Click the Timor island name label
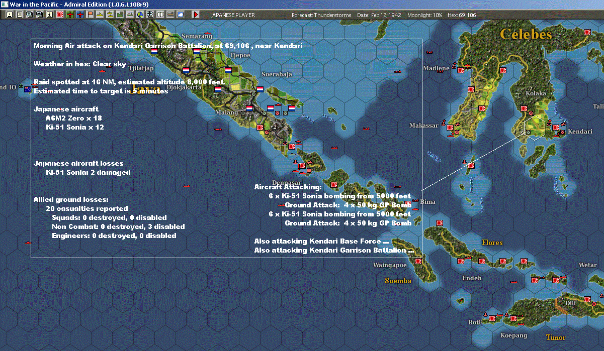The width and height of the screenshot is (604, 351). tap(556, 337)
